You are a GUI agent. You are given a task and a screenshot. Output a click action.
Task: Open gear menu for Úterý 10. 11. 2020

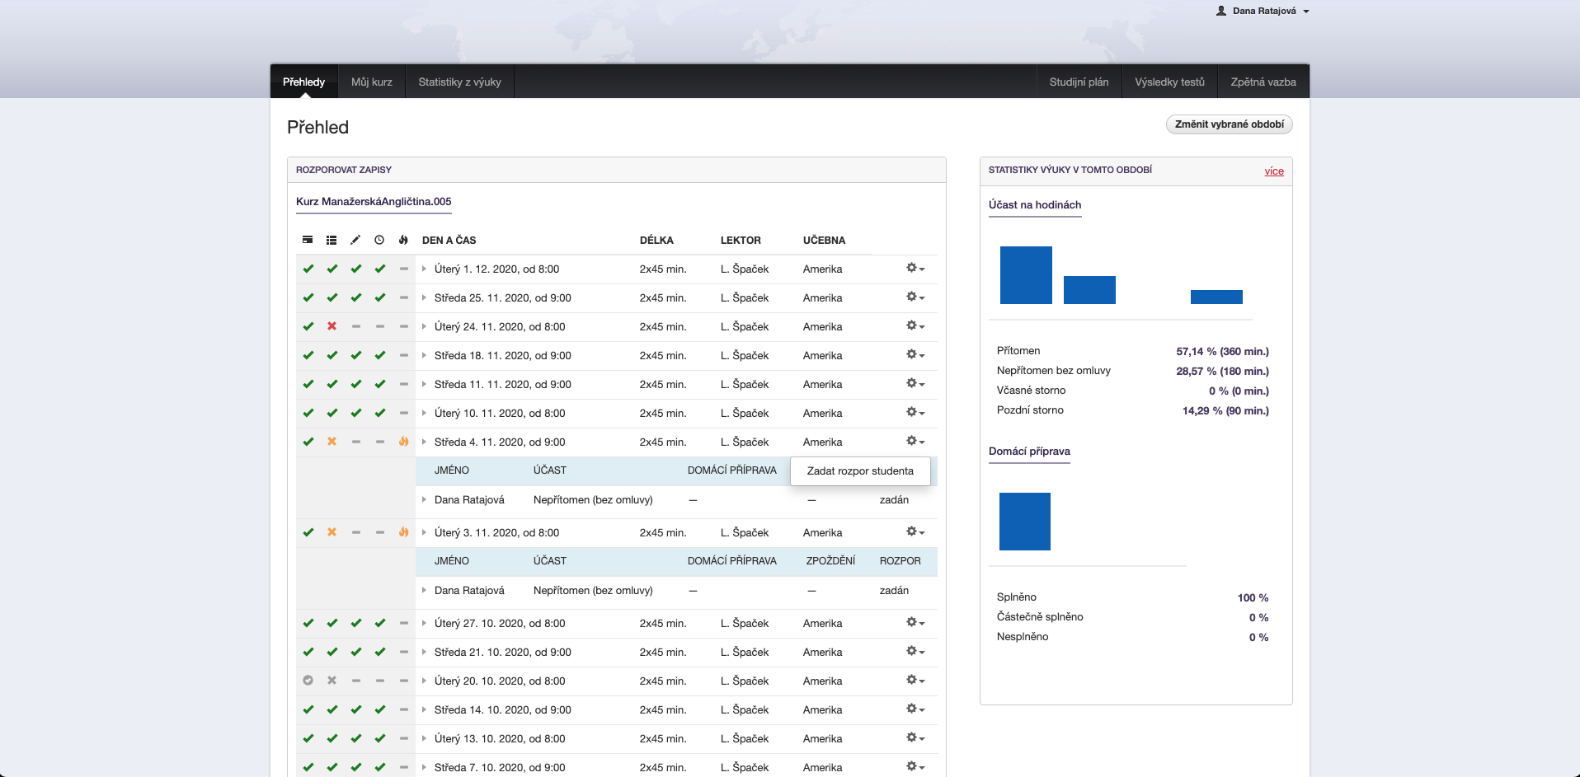915,413
